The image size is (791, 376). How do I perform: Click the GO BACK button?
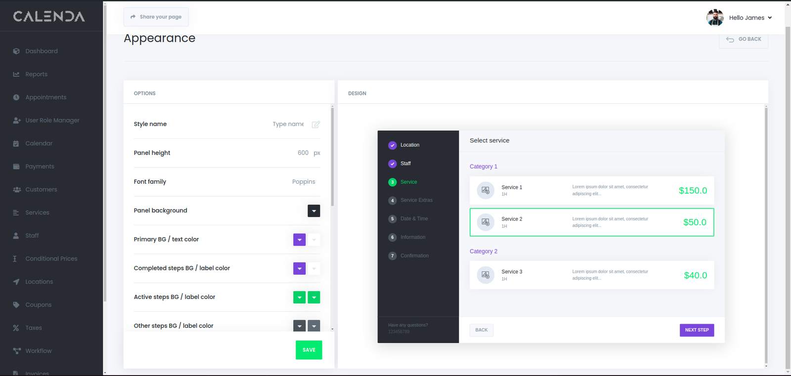pyautogui.click(x=744, y=40)
